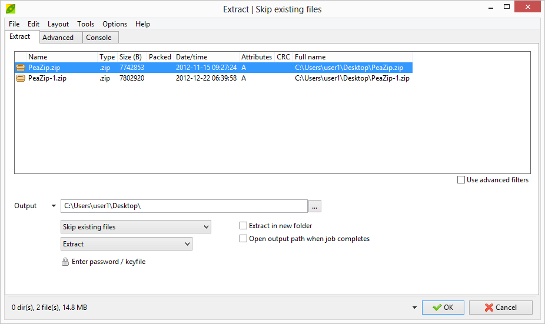Maximize the Extract window

coord(507,7)
